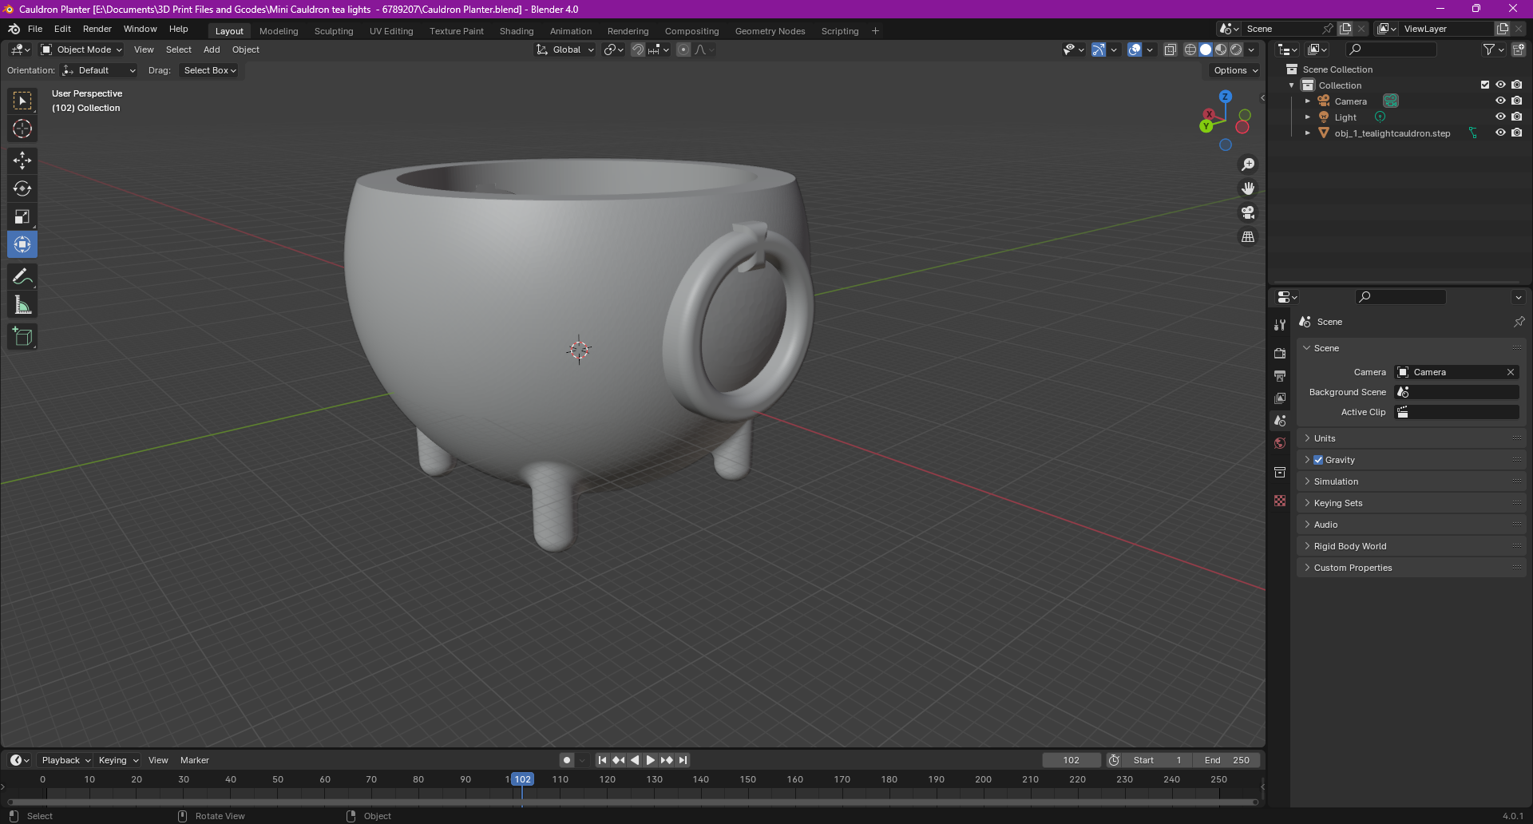Select the Select Box tool
Viewport: 1533px width, 824px height.
coord(22,101)
